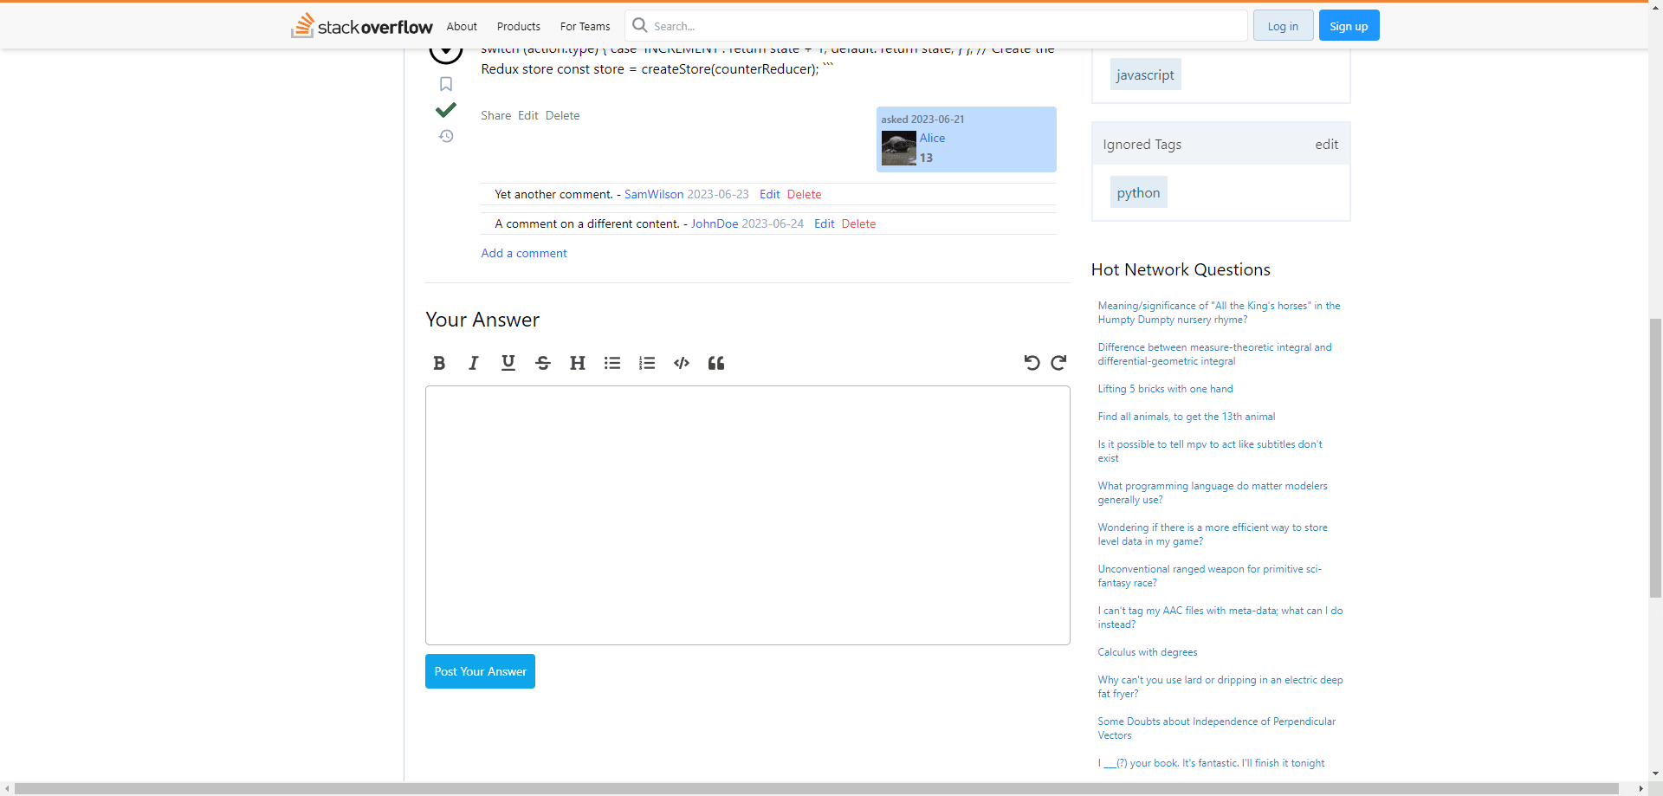Focus the Search input field
The width and height of the screenshot is (1663, 796).
point(936,26)
